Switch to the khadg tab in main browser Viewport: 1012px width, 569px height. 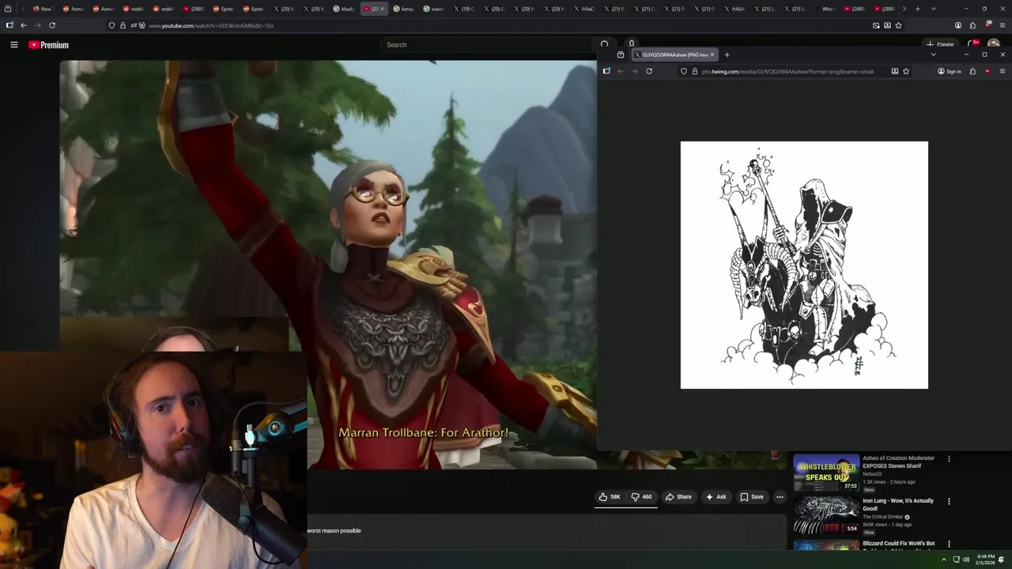tap(344, 9)
